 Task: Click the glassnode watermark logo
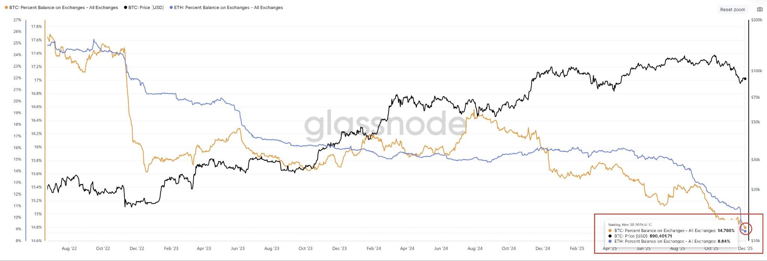click(x=384, y=124)
